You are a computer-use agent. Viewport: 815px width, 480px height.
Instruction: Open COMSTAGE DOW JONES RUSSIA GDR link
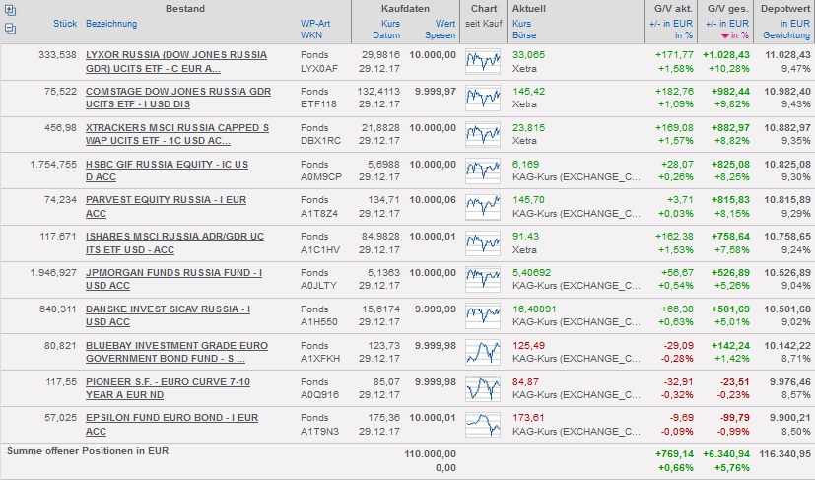click(x=178, y=98)
